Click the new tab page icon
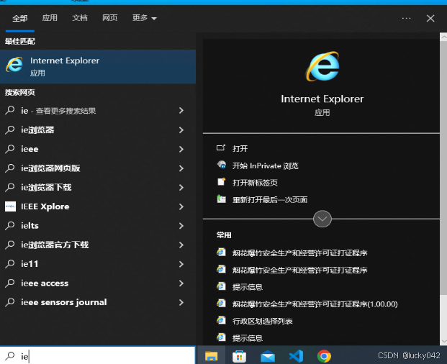 point(221,182)
